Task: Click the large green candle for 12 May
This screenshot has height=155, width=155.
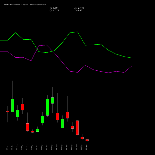Action: click(x=47, y=107)
